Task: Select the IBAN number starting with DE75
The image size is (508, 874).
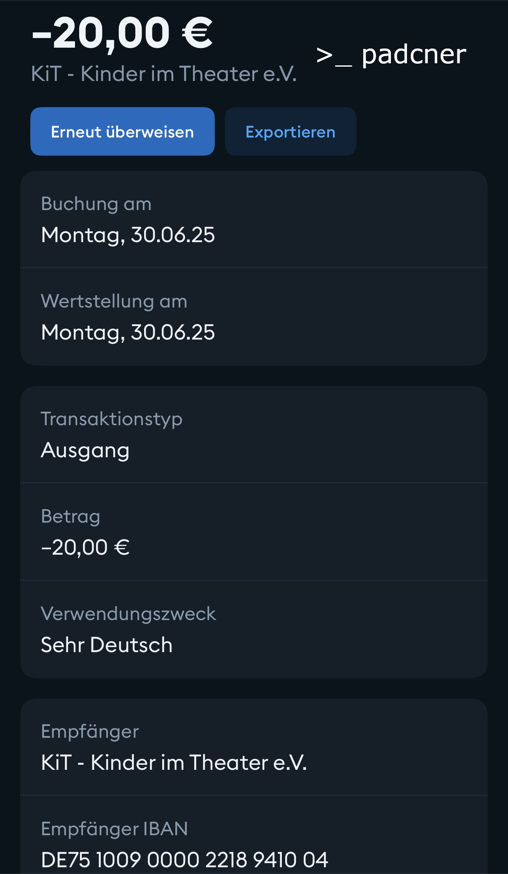Action: pyautogui.click(x=184, y=859)
